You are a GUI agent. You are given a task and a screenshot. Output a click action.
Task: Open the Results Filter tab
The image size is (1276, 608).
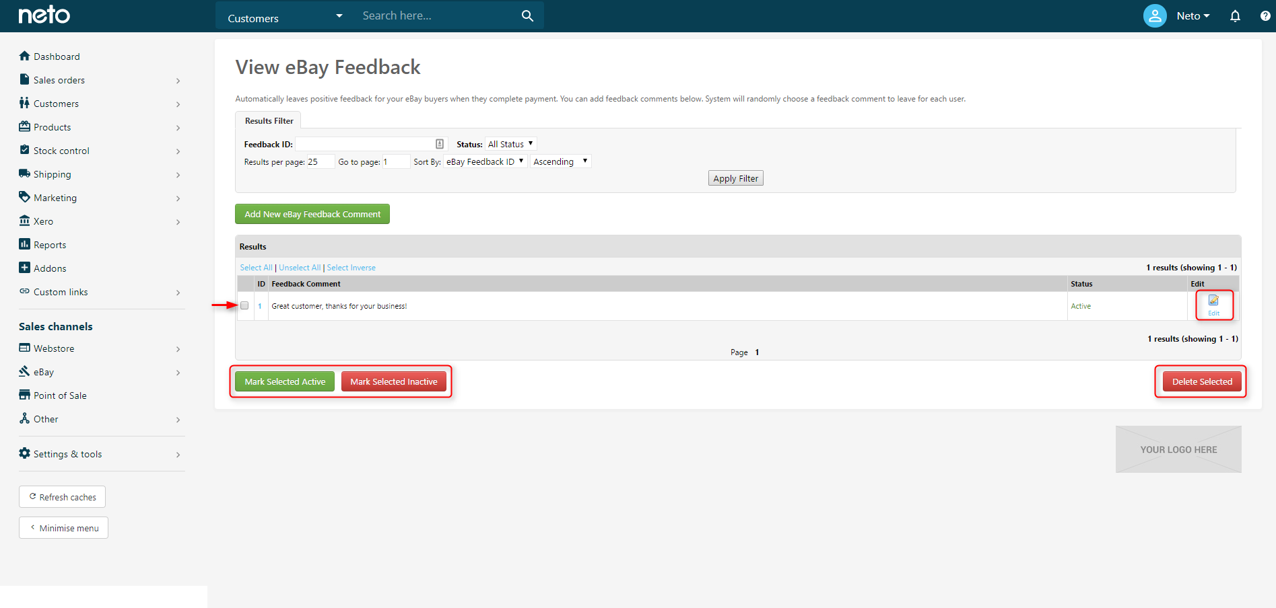pos(269,121)
